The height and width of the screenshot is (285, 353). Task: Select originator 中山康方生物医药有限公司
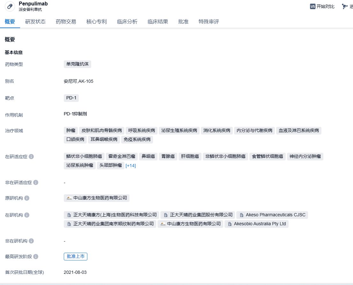point(97,198)
